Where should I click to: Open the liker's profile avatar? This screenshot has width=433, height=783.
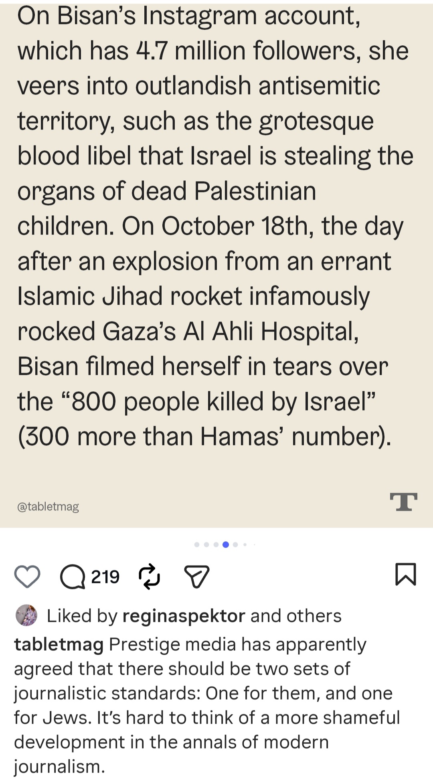(x=26, y=615)
